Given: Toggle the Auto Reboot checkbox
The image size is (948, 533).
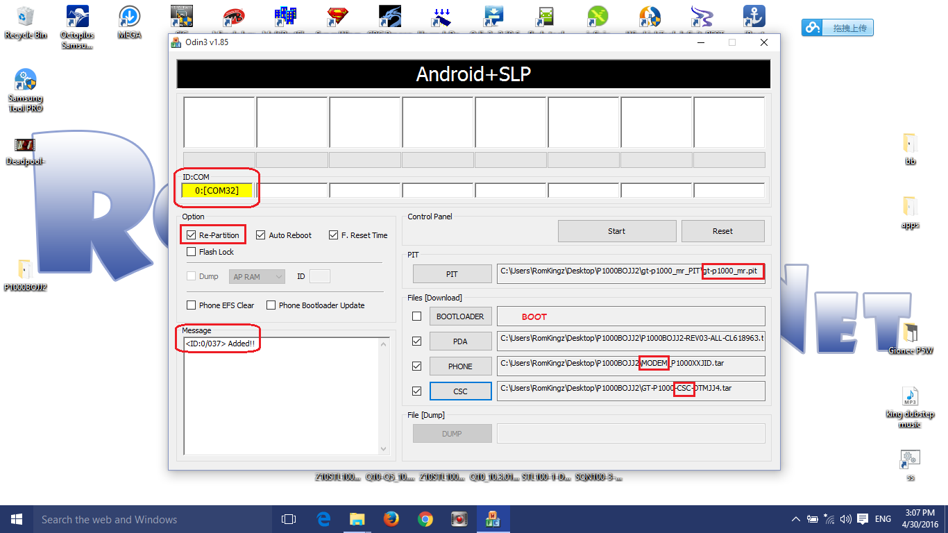Looking at the screenshot, I should (261, 235).
